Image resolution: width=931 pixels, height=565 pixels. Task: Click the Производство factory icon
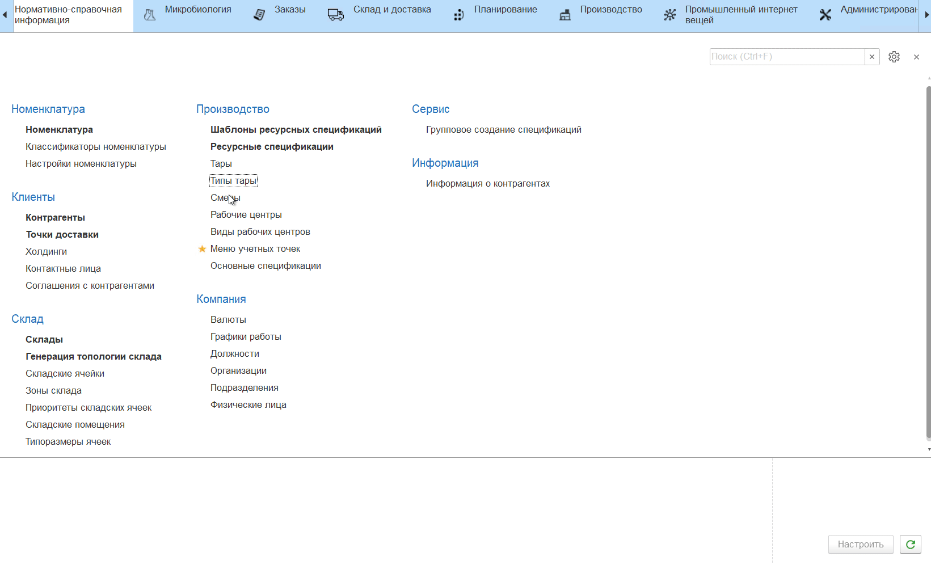(565, 15)
